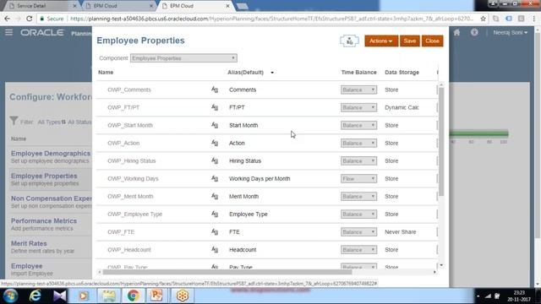Open alias editor for OWP_Employee Type row

point(215,214)
